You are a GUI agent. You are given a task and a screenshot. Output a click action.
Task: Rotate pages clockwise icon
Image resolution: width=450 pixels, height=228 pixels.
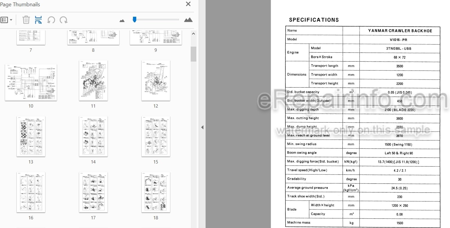click(x=63, y=20)
